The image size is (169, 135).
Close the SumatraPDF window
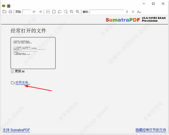[x=163, y=4]
